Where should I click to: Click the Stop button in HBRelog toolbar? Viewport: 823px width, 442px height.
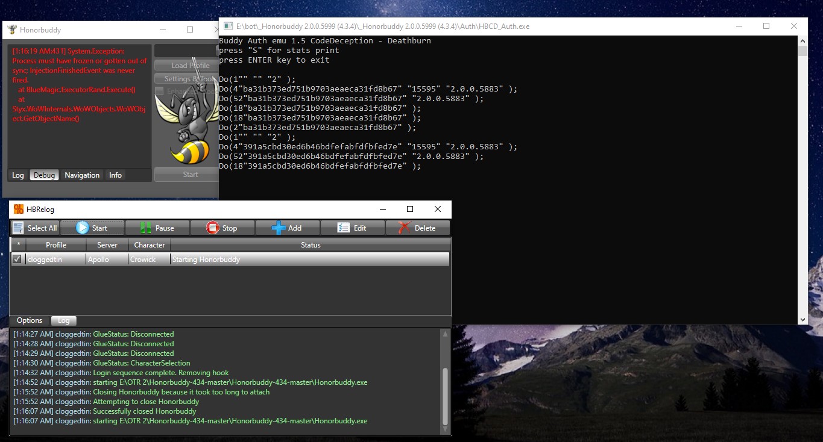point(222,228)
